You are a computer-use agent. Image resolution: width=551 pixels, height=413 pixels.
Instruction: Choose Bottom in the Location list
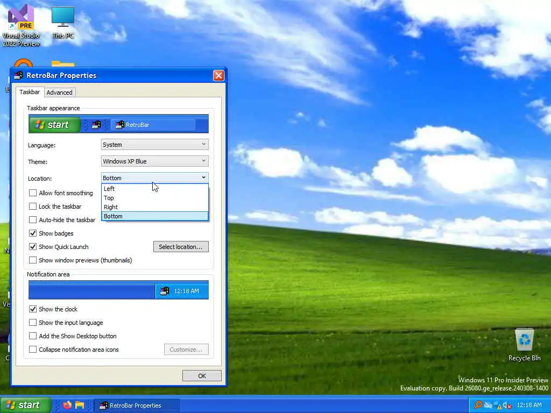point(154,216)
